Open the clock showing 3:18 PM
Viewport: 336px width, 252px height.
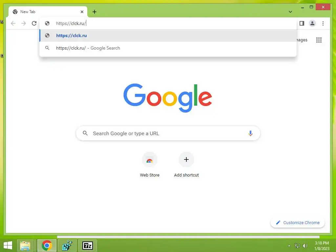pos(322,246)
